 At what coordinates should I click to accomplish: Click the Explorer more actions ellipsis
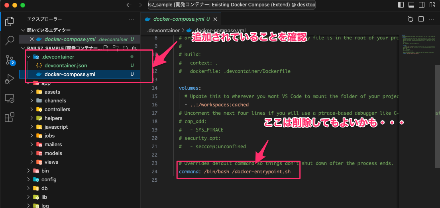click(131, 19)
